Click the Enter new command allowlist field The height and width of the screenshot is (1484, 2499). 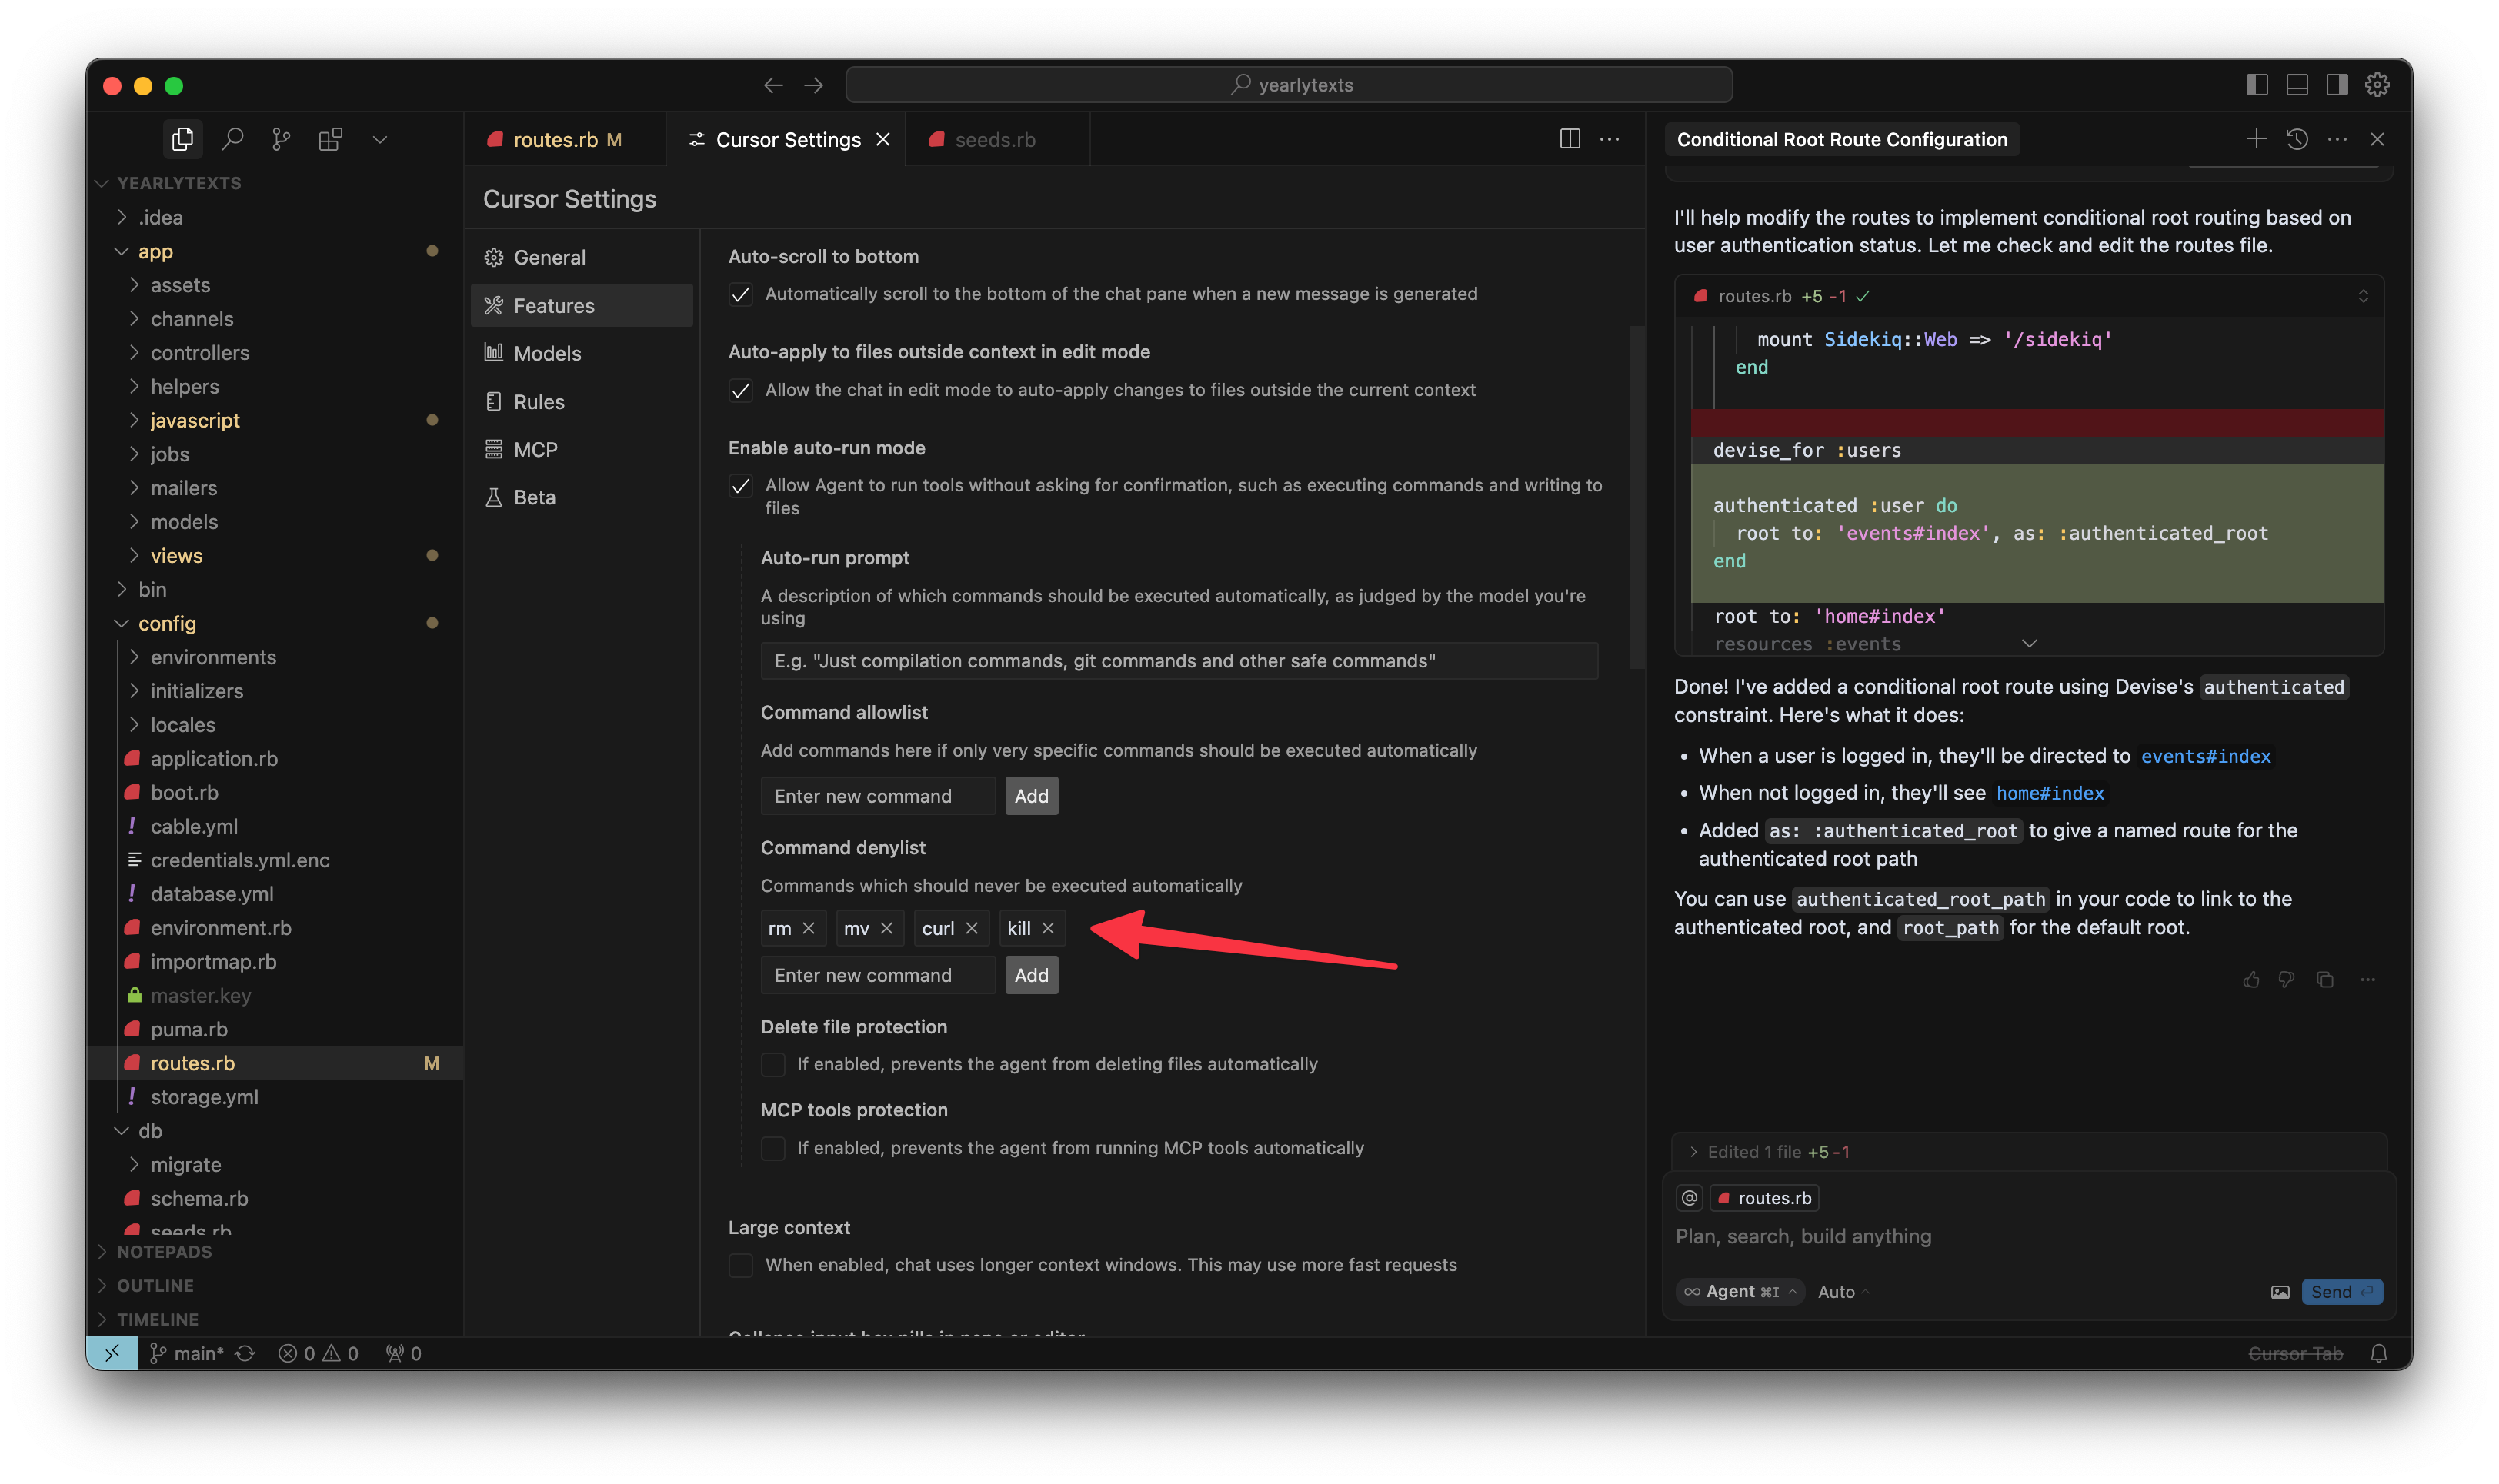[x=877, y=795]
